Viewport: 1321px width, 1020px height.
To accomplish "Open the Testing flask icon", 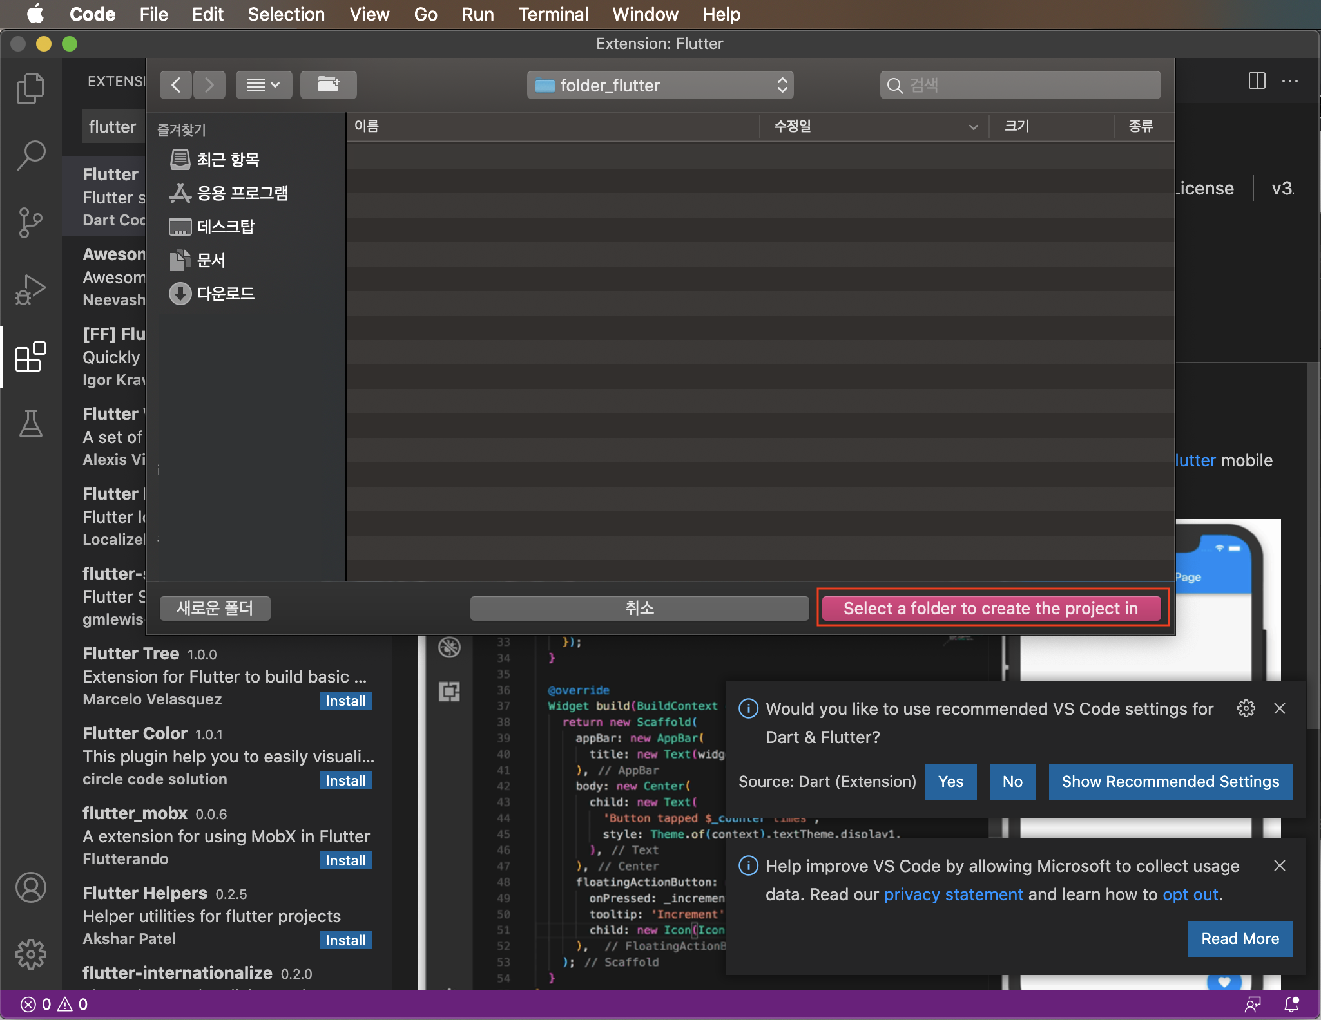I will pos(30,424).
